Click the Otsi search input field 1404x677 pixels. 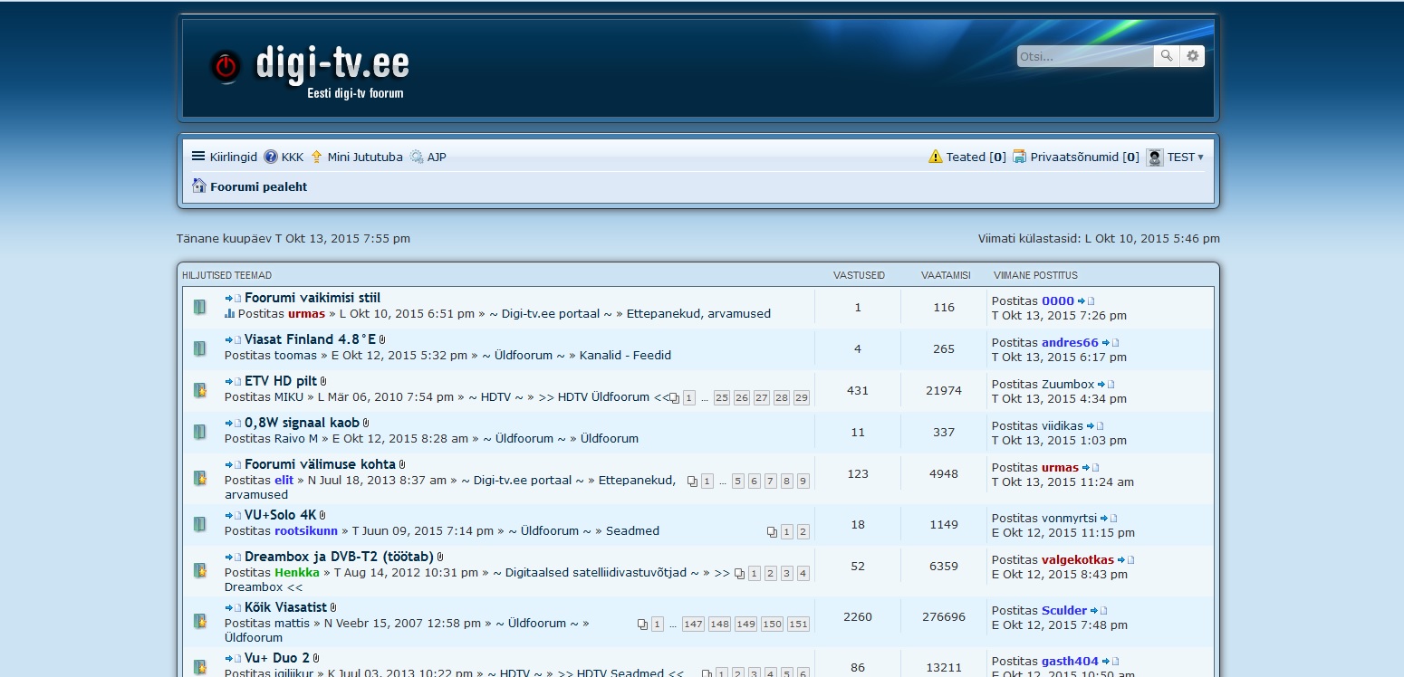[1084, 56]
